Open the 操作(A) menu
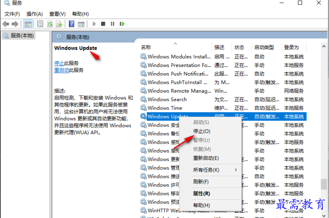The width and height of the screenshot is (329, 218). click(34, 14)
